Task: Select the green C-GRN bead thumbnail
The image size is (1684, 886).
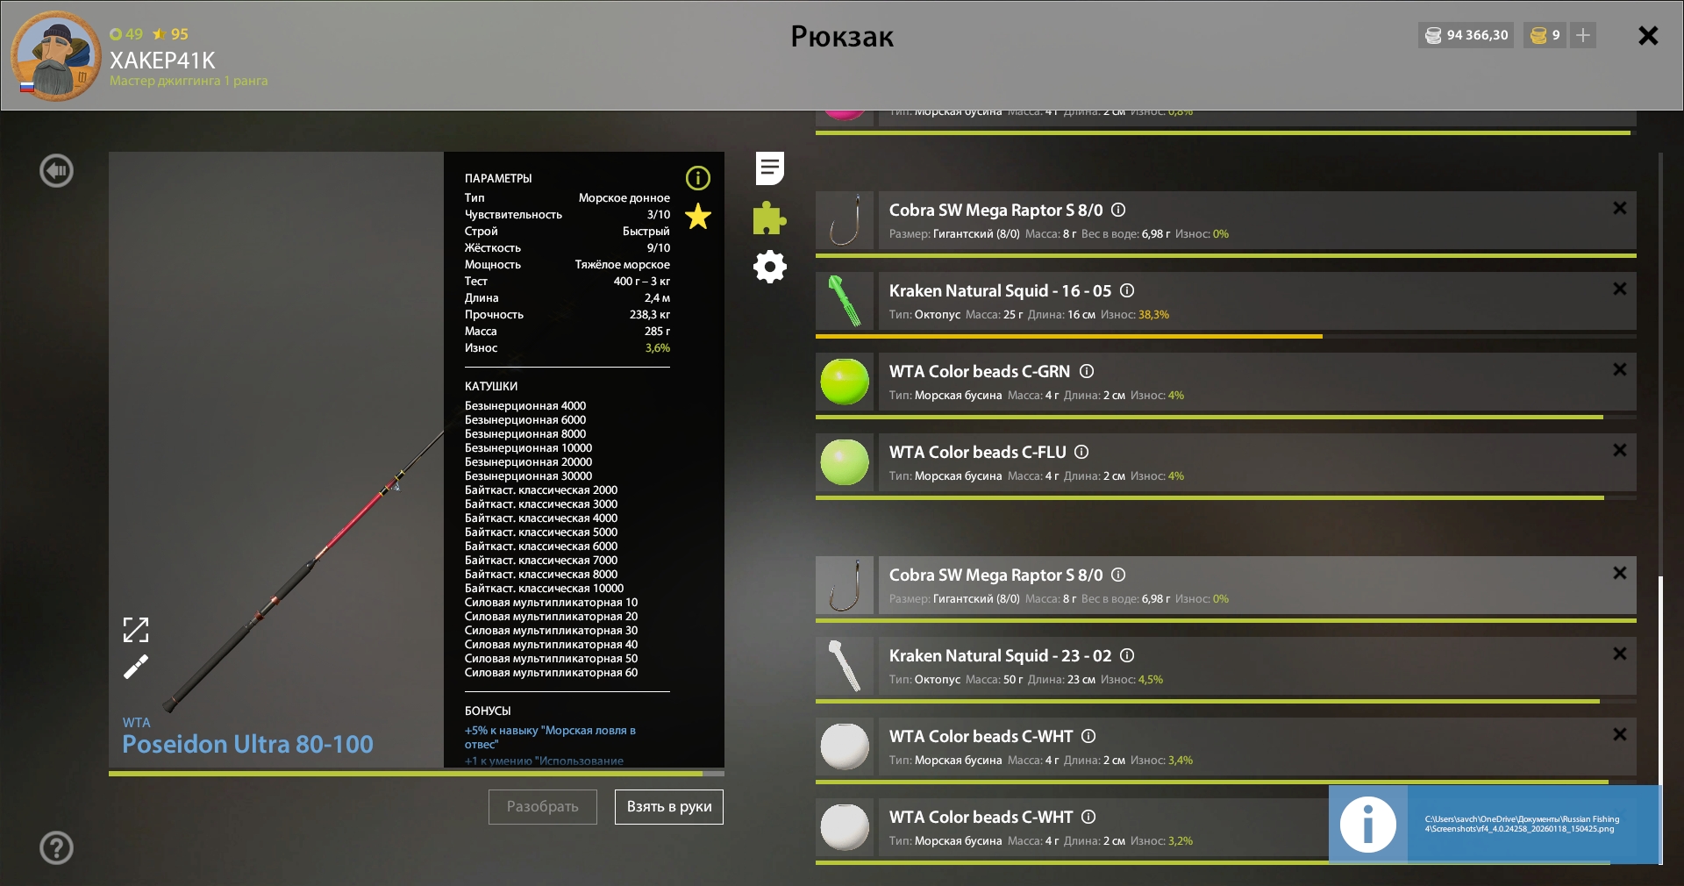Action: 844,382
